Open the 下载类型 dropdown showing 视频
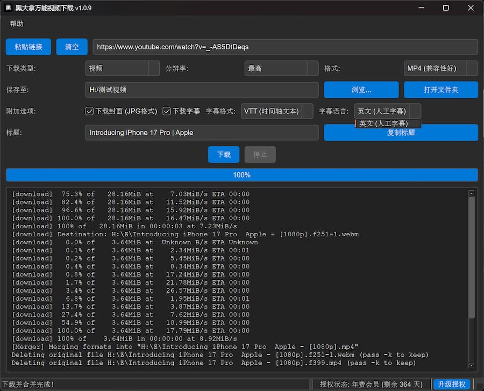The image size is (484, 391). click(x=122, y=68)
